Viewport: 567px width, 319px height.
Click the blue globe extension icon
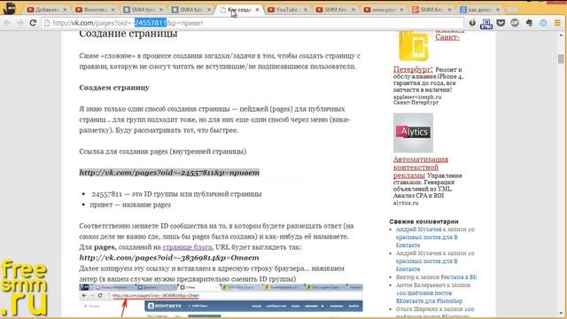pyautogui.click(x=543, y=23)
